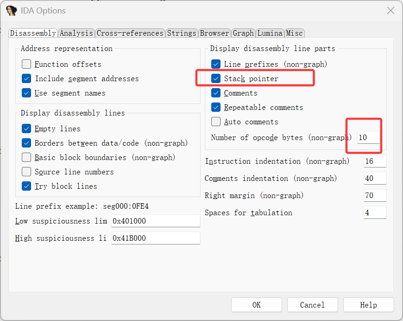Switch to the Disassembly tab
This screenshot has width=403, height=321.
click(x=33, y=33)
